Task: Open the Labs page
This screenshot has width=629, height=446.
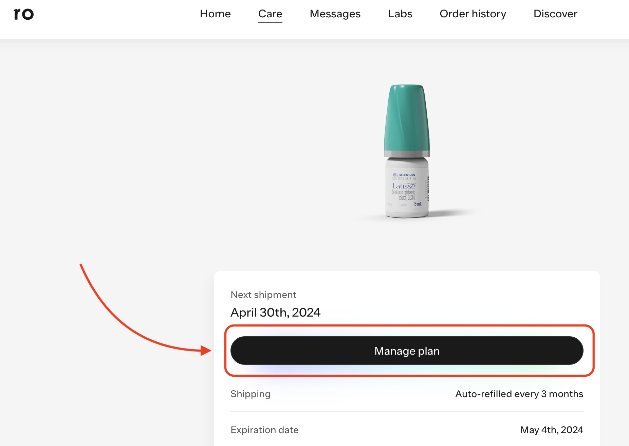Action: click(x=400, y=14)
